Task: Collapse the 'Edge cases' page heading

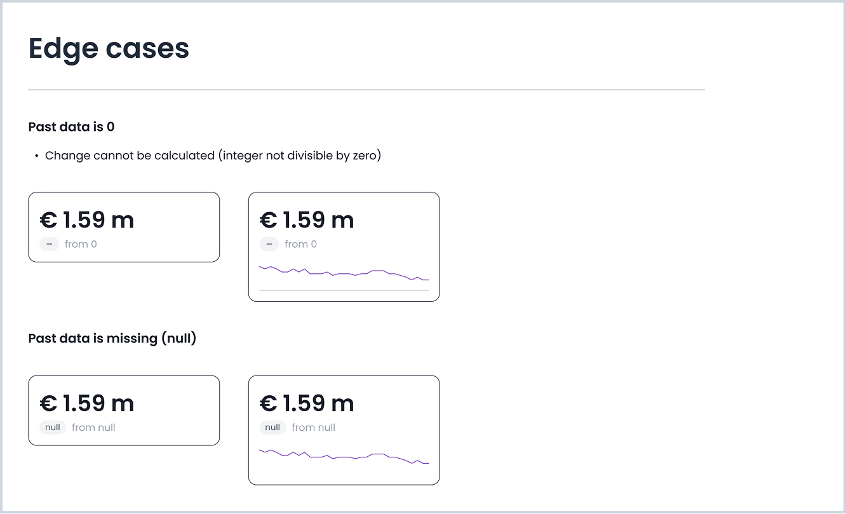Action: [108, 48]
